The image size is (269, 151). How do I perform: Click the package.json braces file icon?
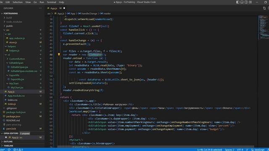click(4, 116)
